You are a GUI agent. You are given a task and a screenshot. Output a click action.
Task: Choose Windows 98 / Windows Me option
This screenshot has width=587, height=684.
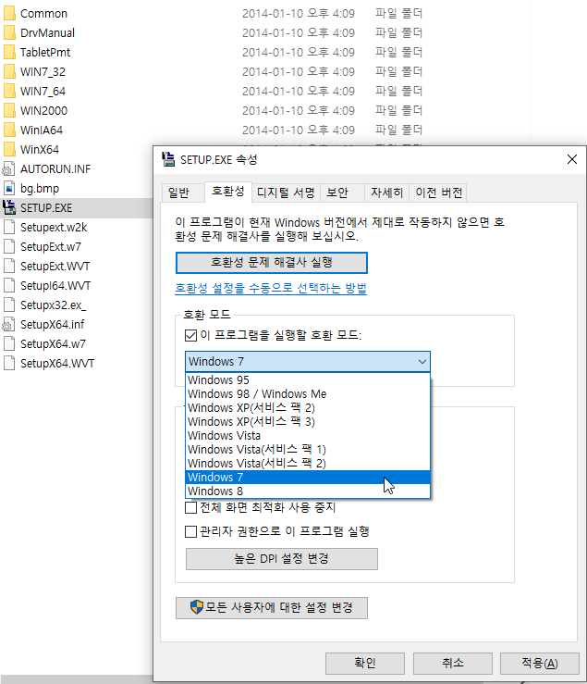tap(308, 394)
